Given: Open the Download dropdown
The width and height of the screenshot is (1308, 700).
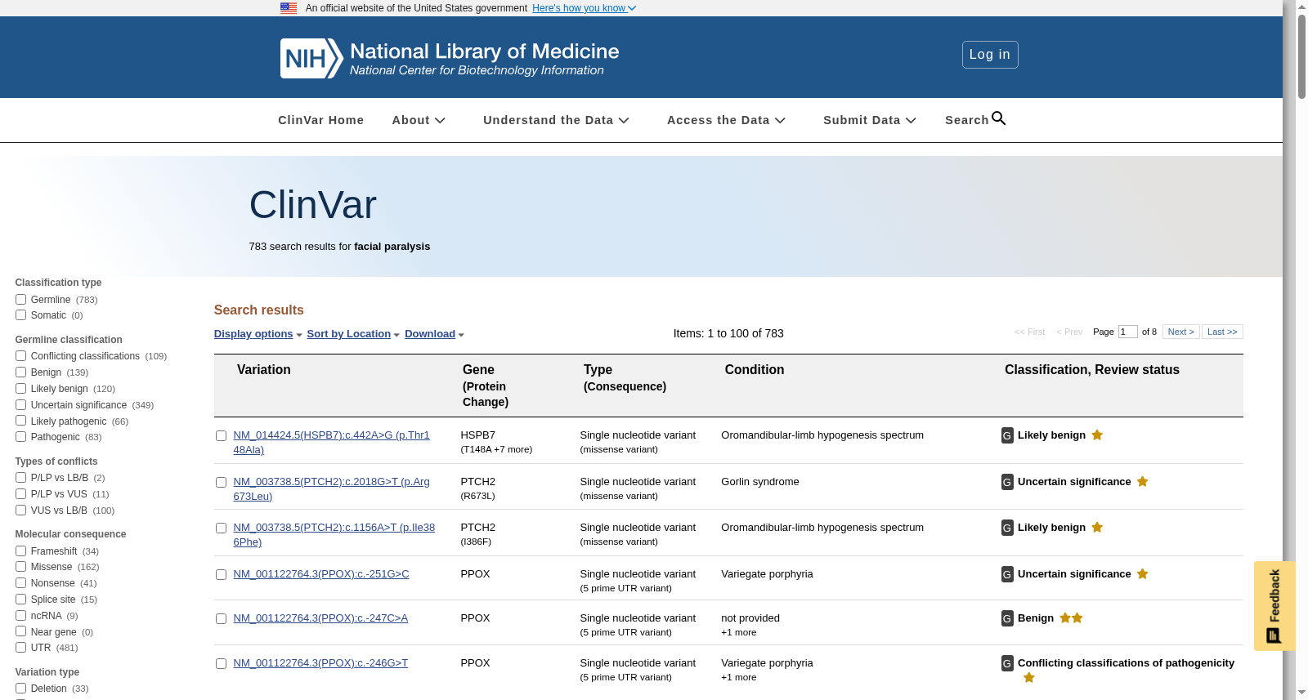Looking at the screenshot, I should click(x=434, y=334).
